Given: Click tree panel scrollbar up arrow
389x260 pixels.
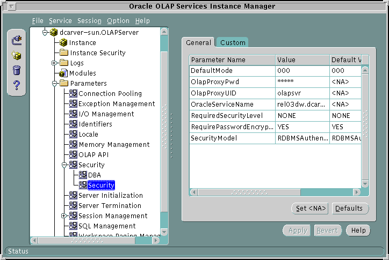Looking at the screenshot, I should 164,32.
